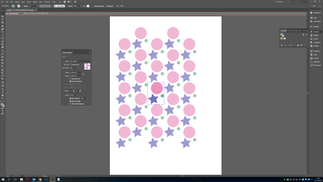Select the Pattern Tile Tool icon

click(64, 57)
